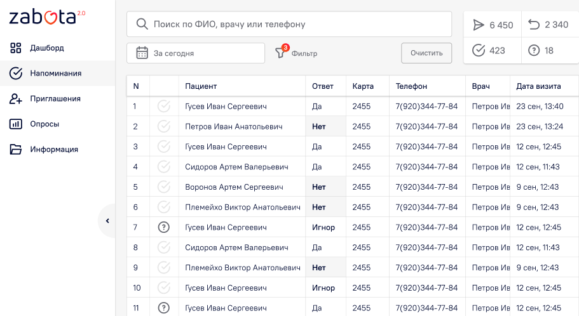Click the search field for ФИО
The image size is (579, 316).
tap(299, 24)
